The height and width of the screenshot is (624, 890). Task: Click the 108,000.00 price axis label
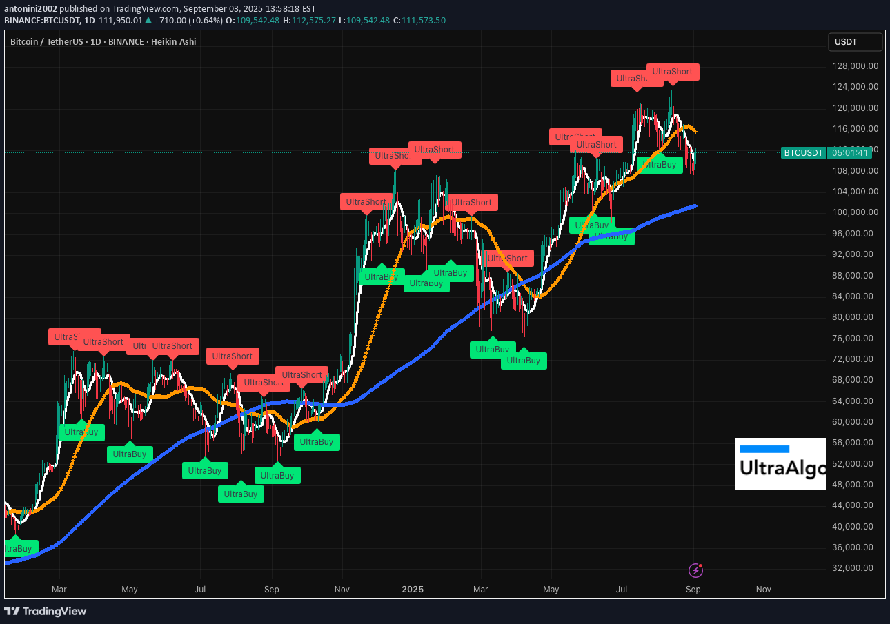[x=854, y=171]
